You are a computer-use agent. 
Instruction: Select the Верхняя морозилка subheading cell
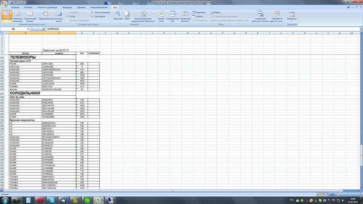[x=42, y=120]
